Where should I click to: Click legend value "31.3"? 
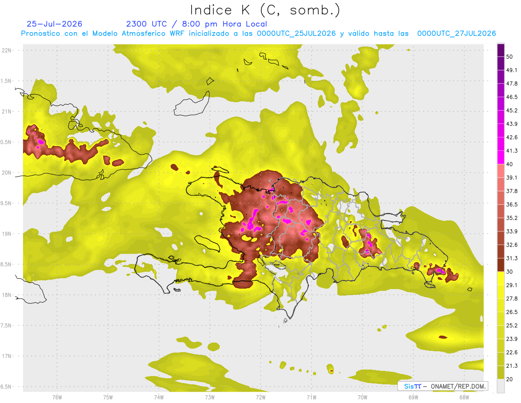512,258
